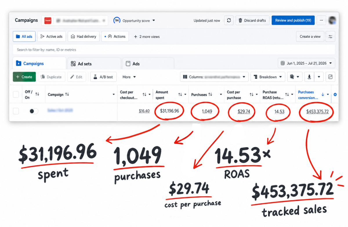Select the Actions view
The height and width of the screenshot is (227, 348).
pyautogui.click(x=115, y=37)
